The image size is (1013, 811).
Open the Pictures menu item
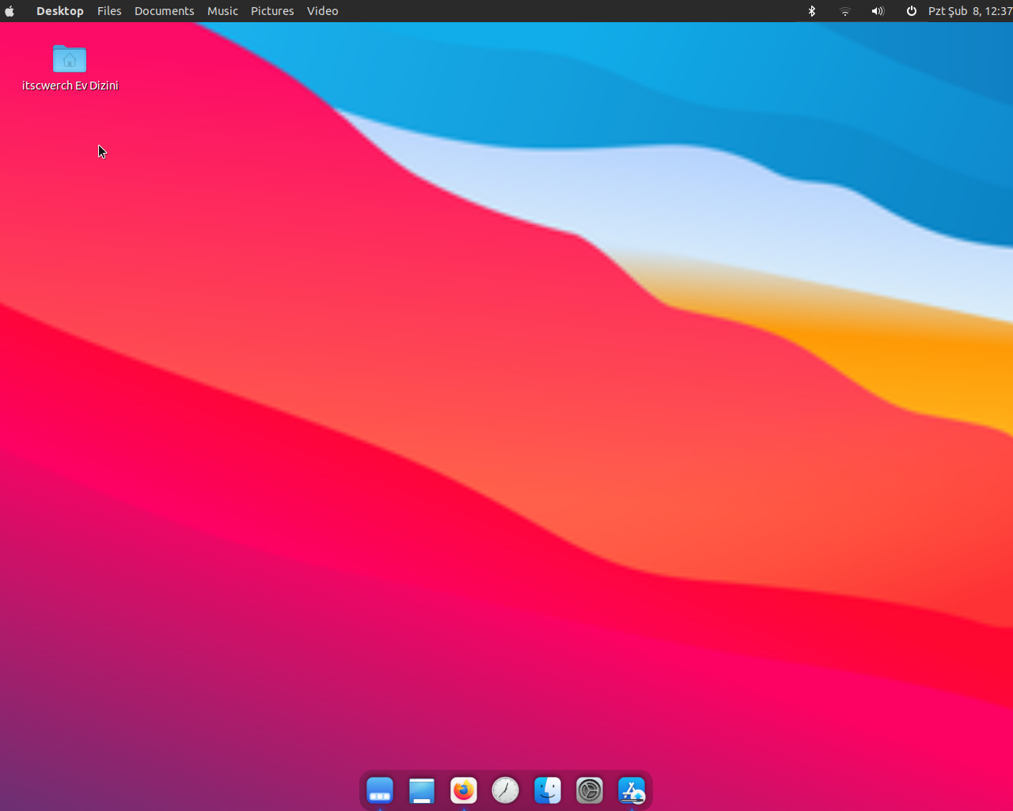coord(272,11)
